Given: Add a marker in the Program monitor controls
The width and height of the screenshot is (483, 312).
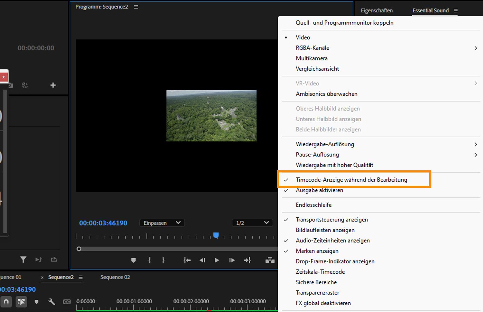Looking at the screenshot, I should click(134, 260).
